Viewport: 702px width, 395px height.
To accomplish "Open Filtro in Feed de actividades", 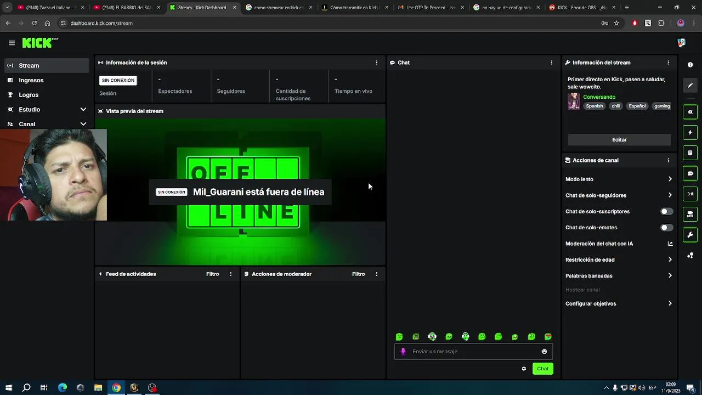I will click(x=212, y=274).
